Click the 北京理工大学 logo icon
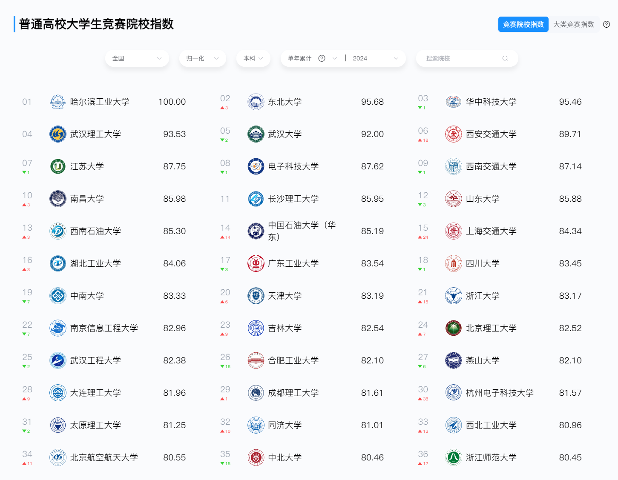The height and width of the screenshot is (480, 618). click(x=453, y=328)
